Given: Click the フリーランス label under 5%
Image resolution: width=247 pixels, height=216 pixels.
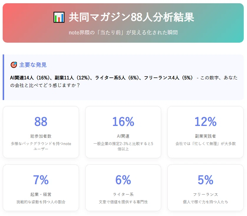Looking at the screenshot, I should (205, 195).
